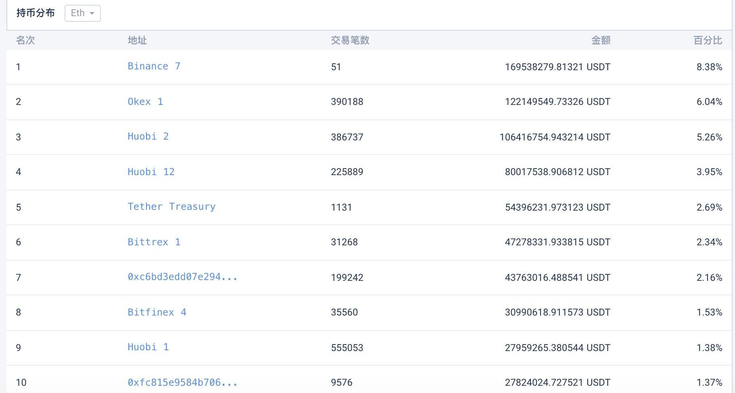Open the Binance 7 address link
Viewport: 735px width, 393px height.
click(x=154, y=66)
